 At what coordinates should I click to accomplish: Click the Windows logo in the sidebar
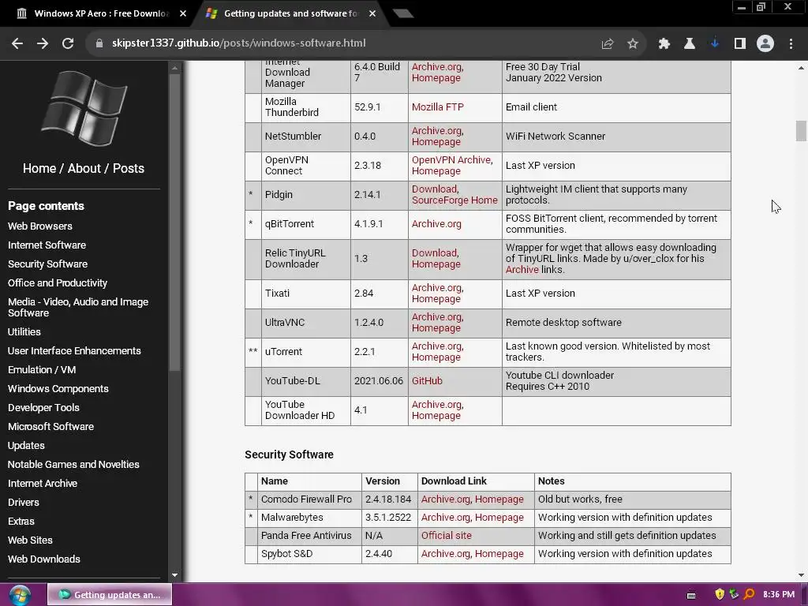pyautogui.click(x=84, y=109)
